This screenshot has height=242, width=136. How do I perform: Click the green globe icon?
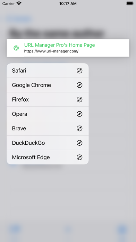16,48
